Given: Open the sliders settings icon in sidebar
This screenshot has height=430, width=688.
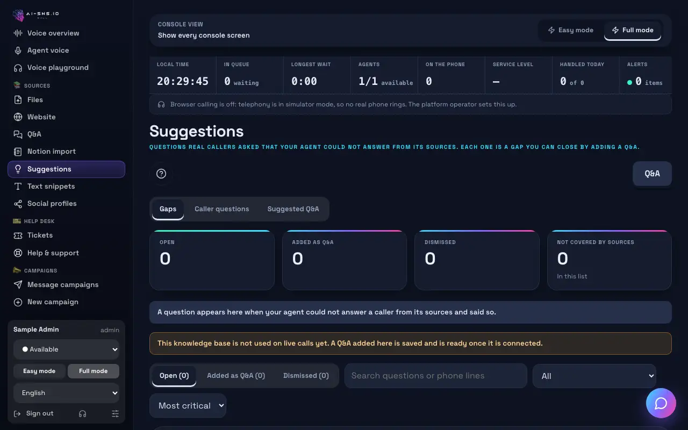Looking at the screenshot, I should tap(115, 414).
